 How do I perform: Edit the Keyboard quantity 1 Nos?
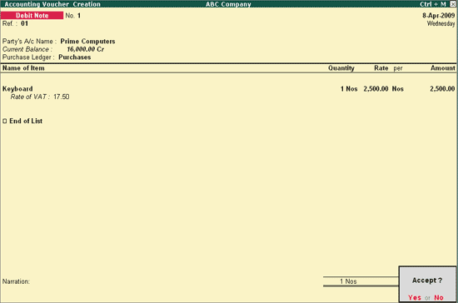tap(349, 89)
